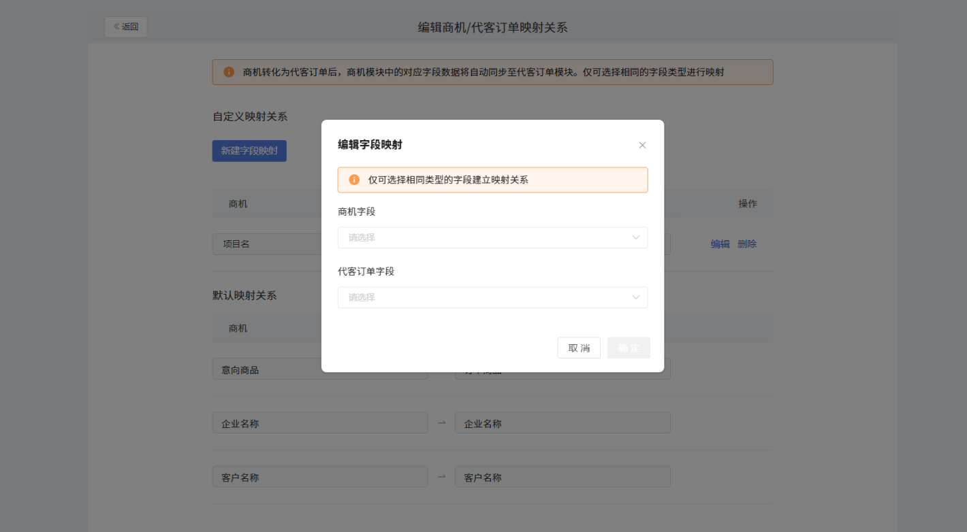Click the 商机字段 label
967x532 pixels.
[x=356, y=212]
